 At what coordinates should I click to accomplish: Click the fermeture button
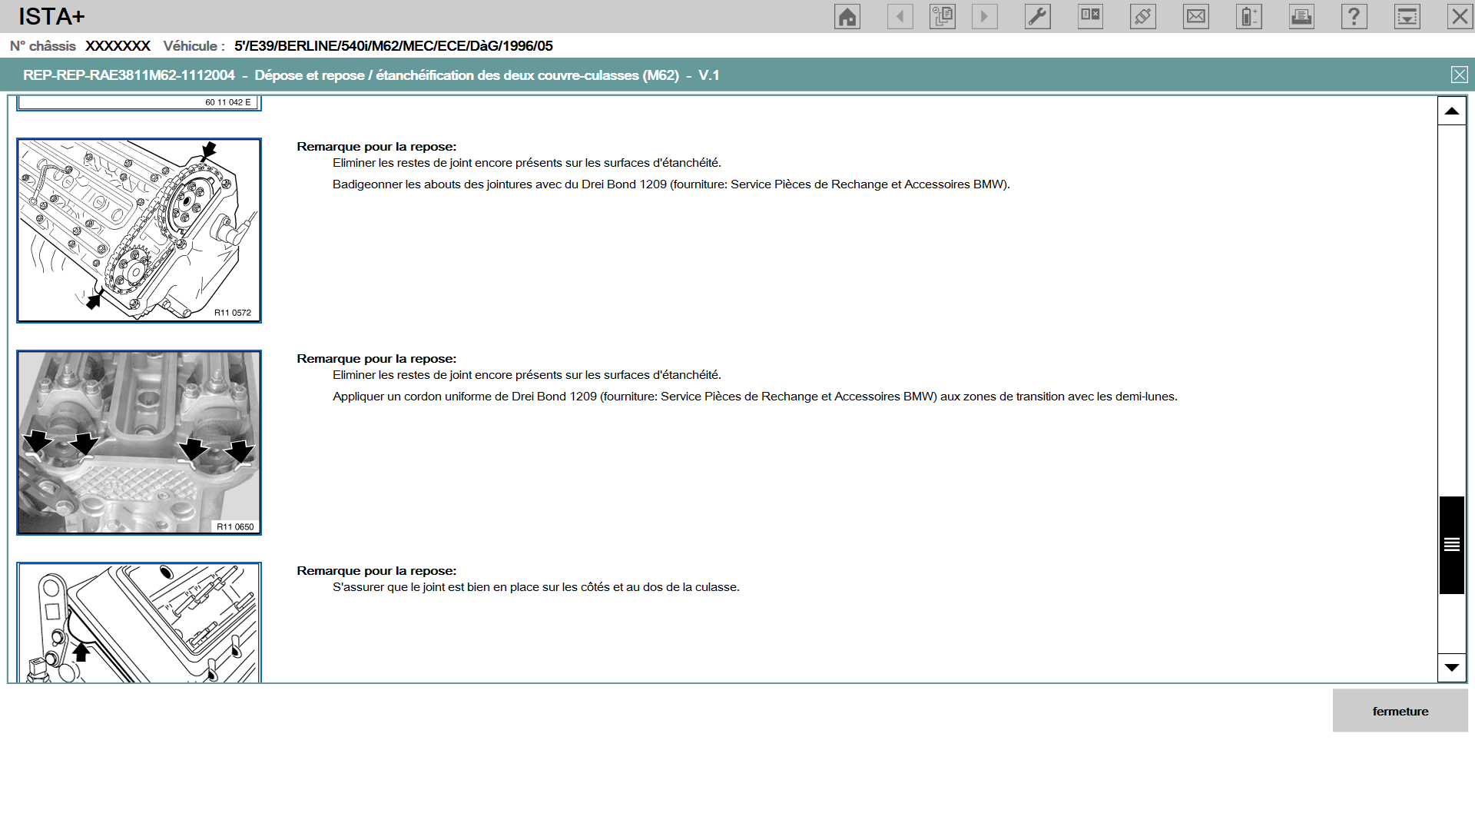1400,711
